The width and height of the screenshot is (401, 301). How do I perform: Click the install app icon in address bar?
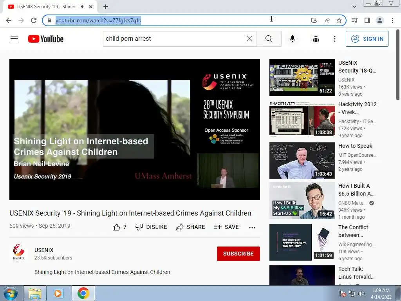(x=314, y=20)
